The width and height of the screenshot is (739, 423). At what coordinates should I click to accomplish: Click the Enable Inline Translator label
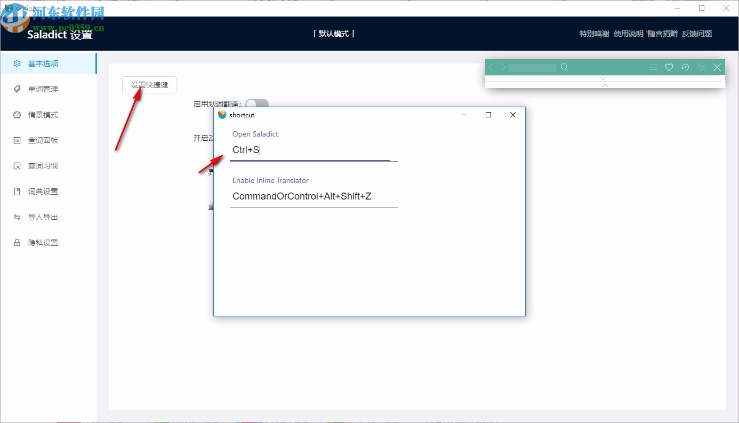[x=270, y=180]
